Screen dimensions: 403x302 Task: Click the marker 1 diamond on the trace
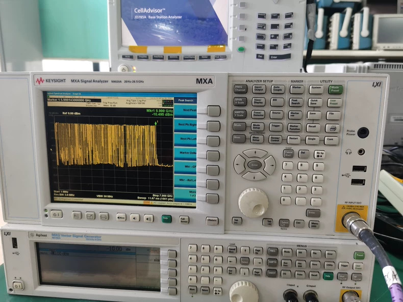coord(156,124)
